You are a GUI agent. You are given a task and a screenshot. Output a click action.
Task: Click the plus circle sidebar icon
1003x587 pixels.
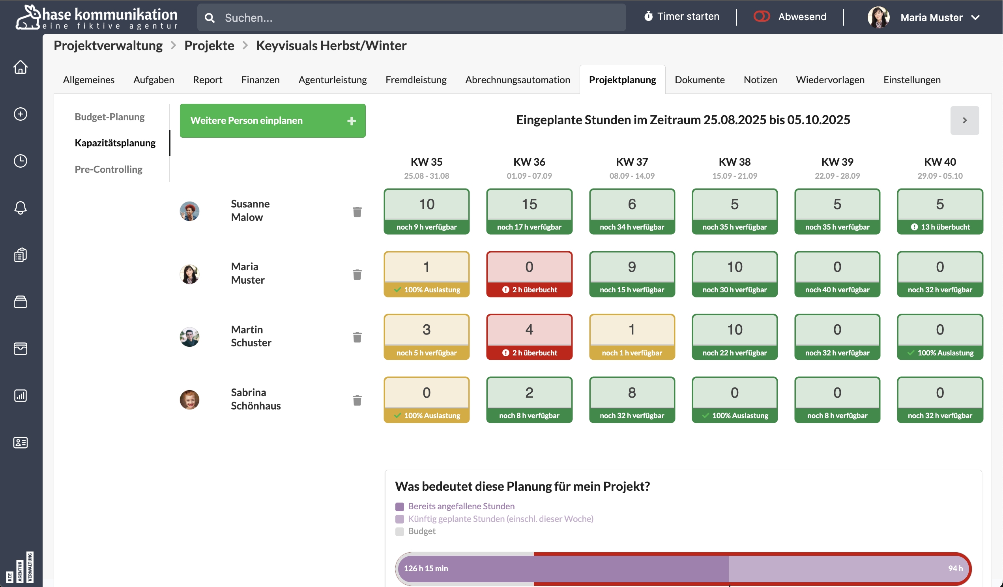[20, 114]
